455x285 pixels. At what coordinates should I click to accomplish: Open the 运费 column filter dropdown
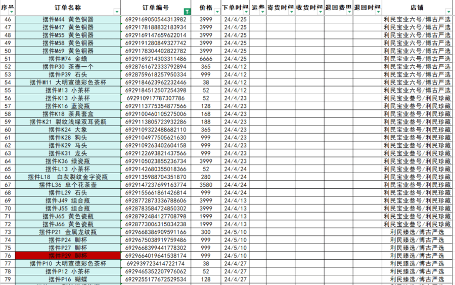point(262,12)
